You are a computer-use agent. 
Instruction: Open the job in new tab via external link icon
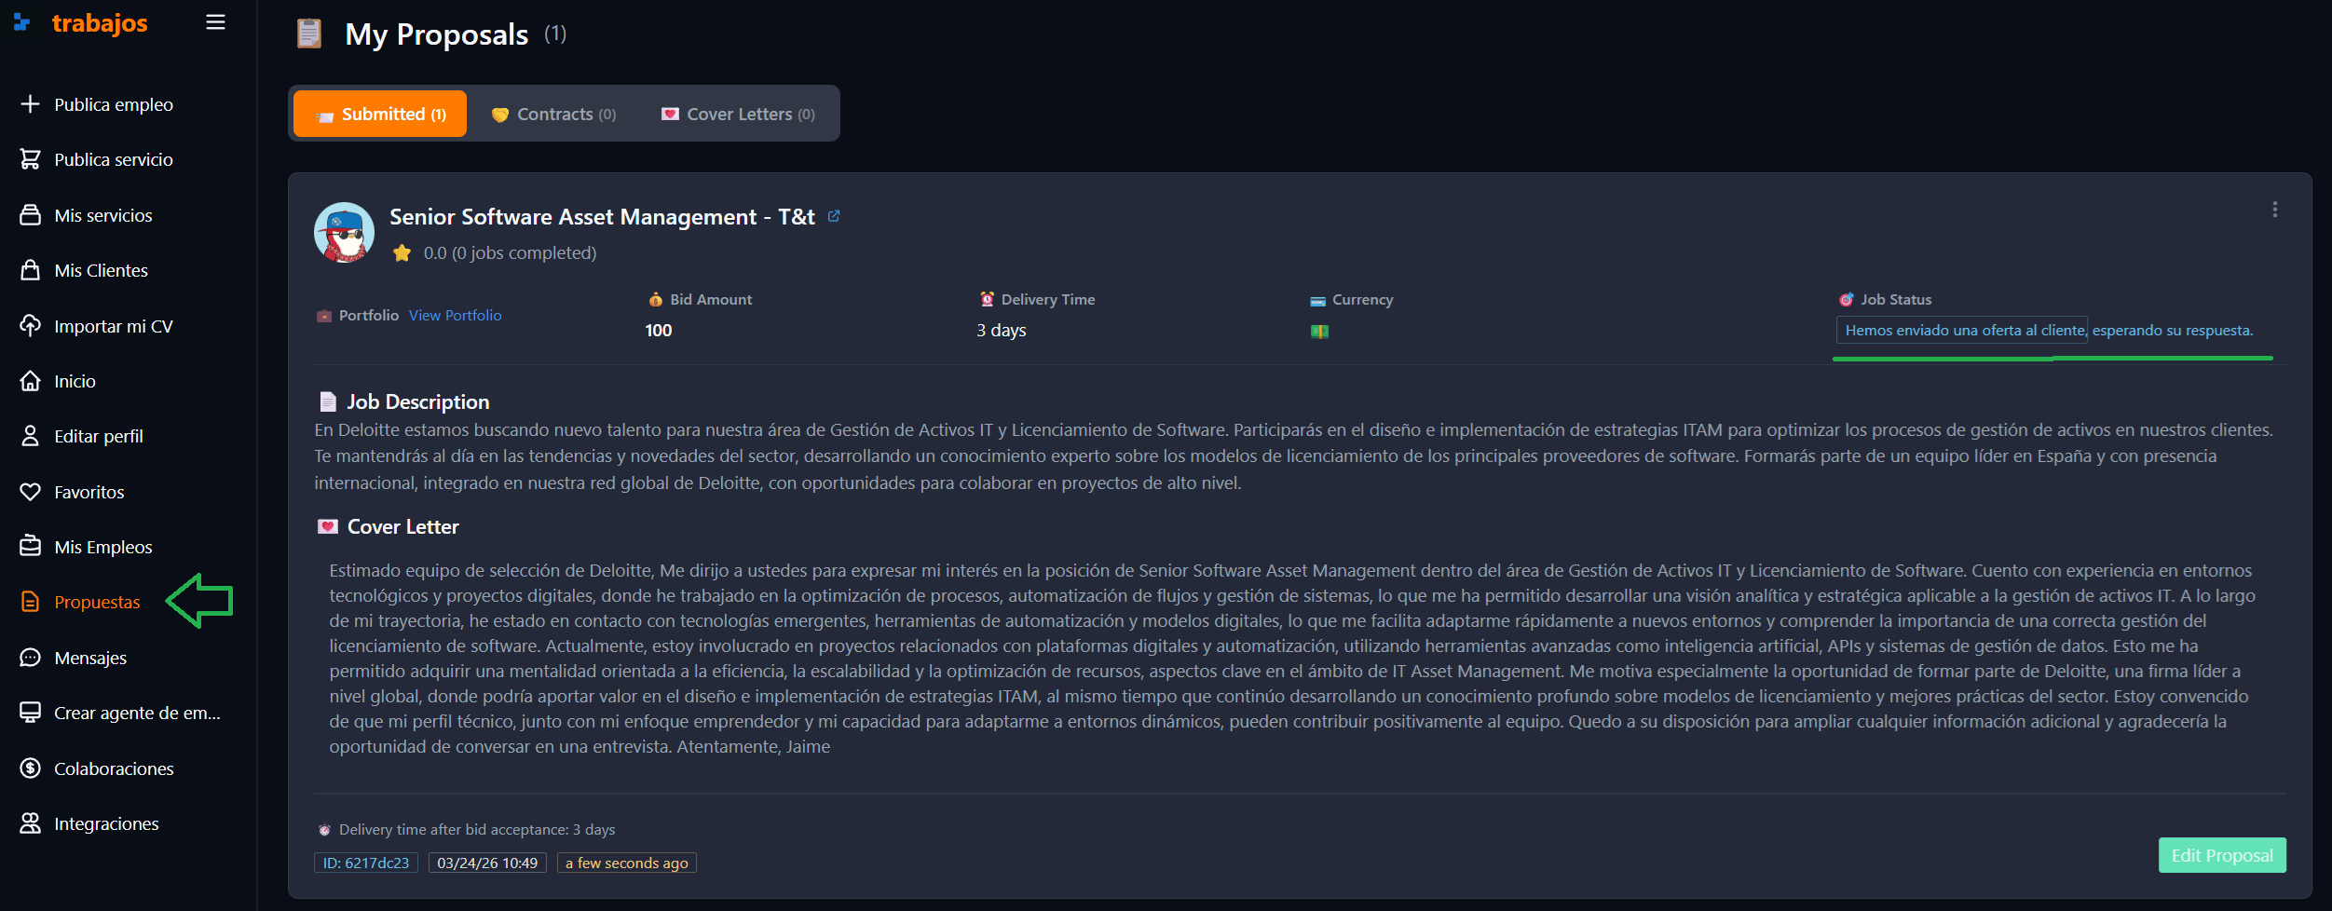[834, 216]
